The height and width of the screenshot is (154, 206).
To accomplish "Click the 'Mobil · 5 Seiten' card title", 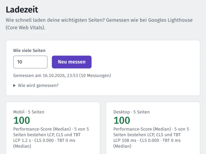I will click(x=29, y=112).
